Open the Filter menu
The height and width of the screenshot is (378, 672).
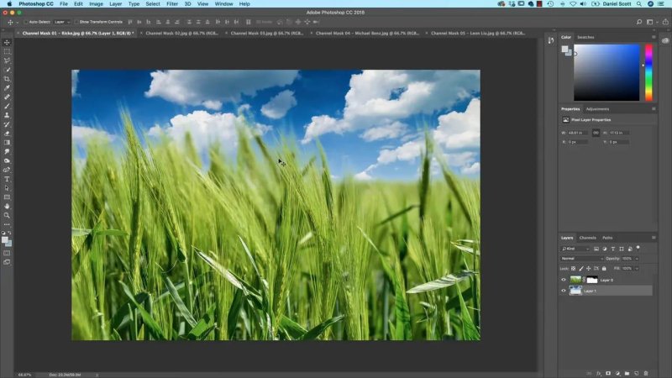(x=172, y=4)
